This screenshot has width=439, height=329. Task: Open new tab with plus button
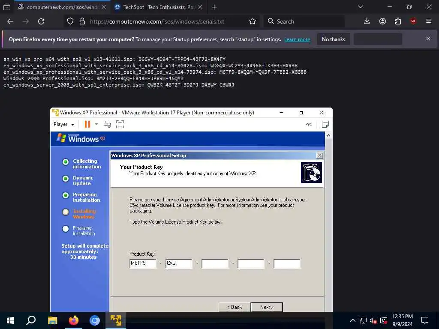click(214, 7)
